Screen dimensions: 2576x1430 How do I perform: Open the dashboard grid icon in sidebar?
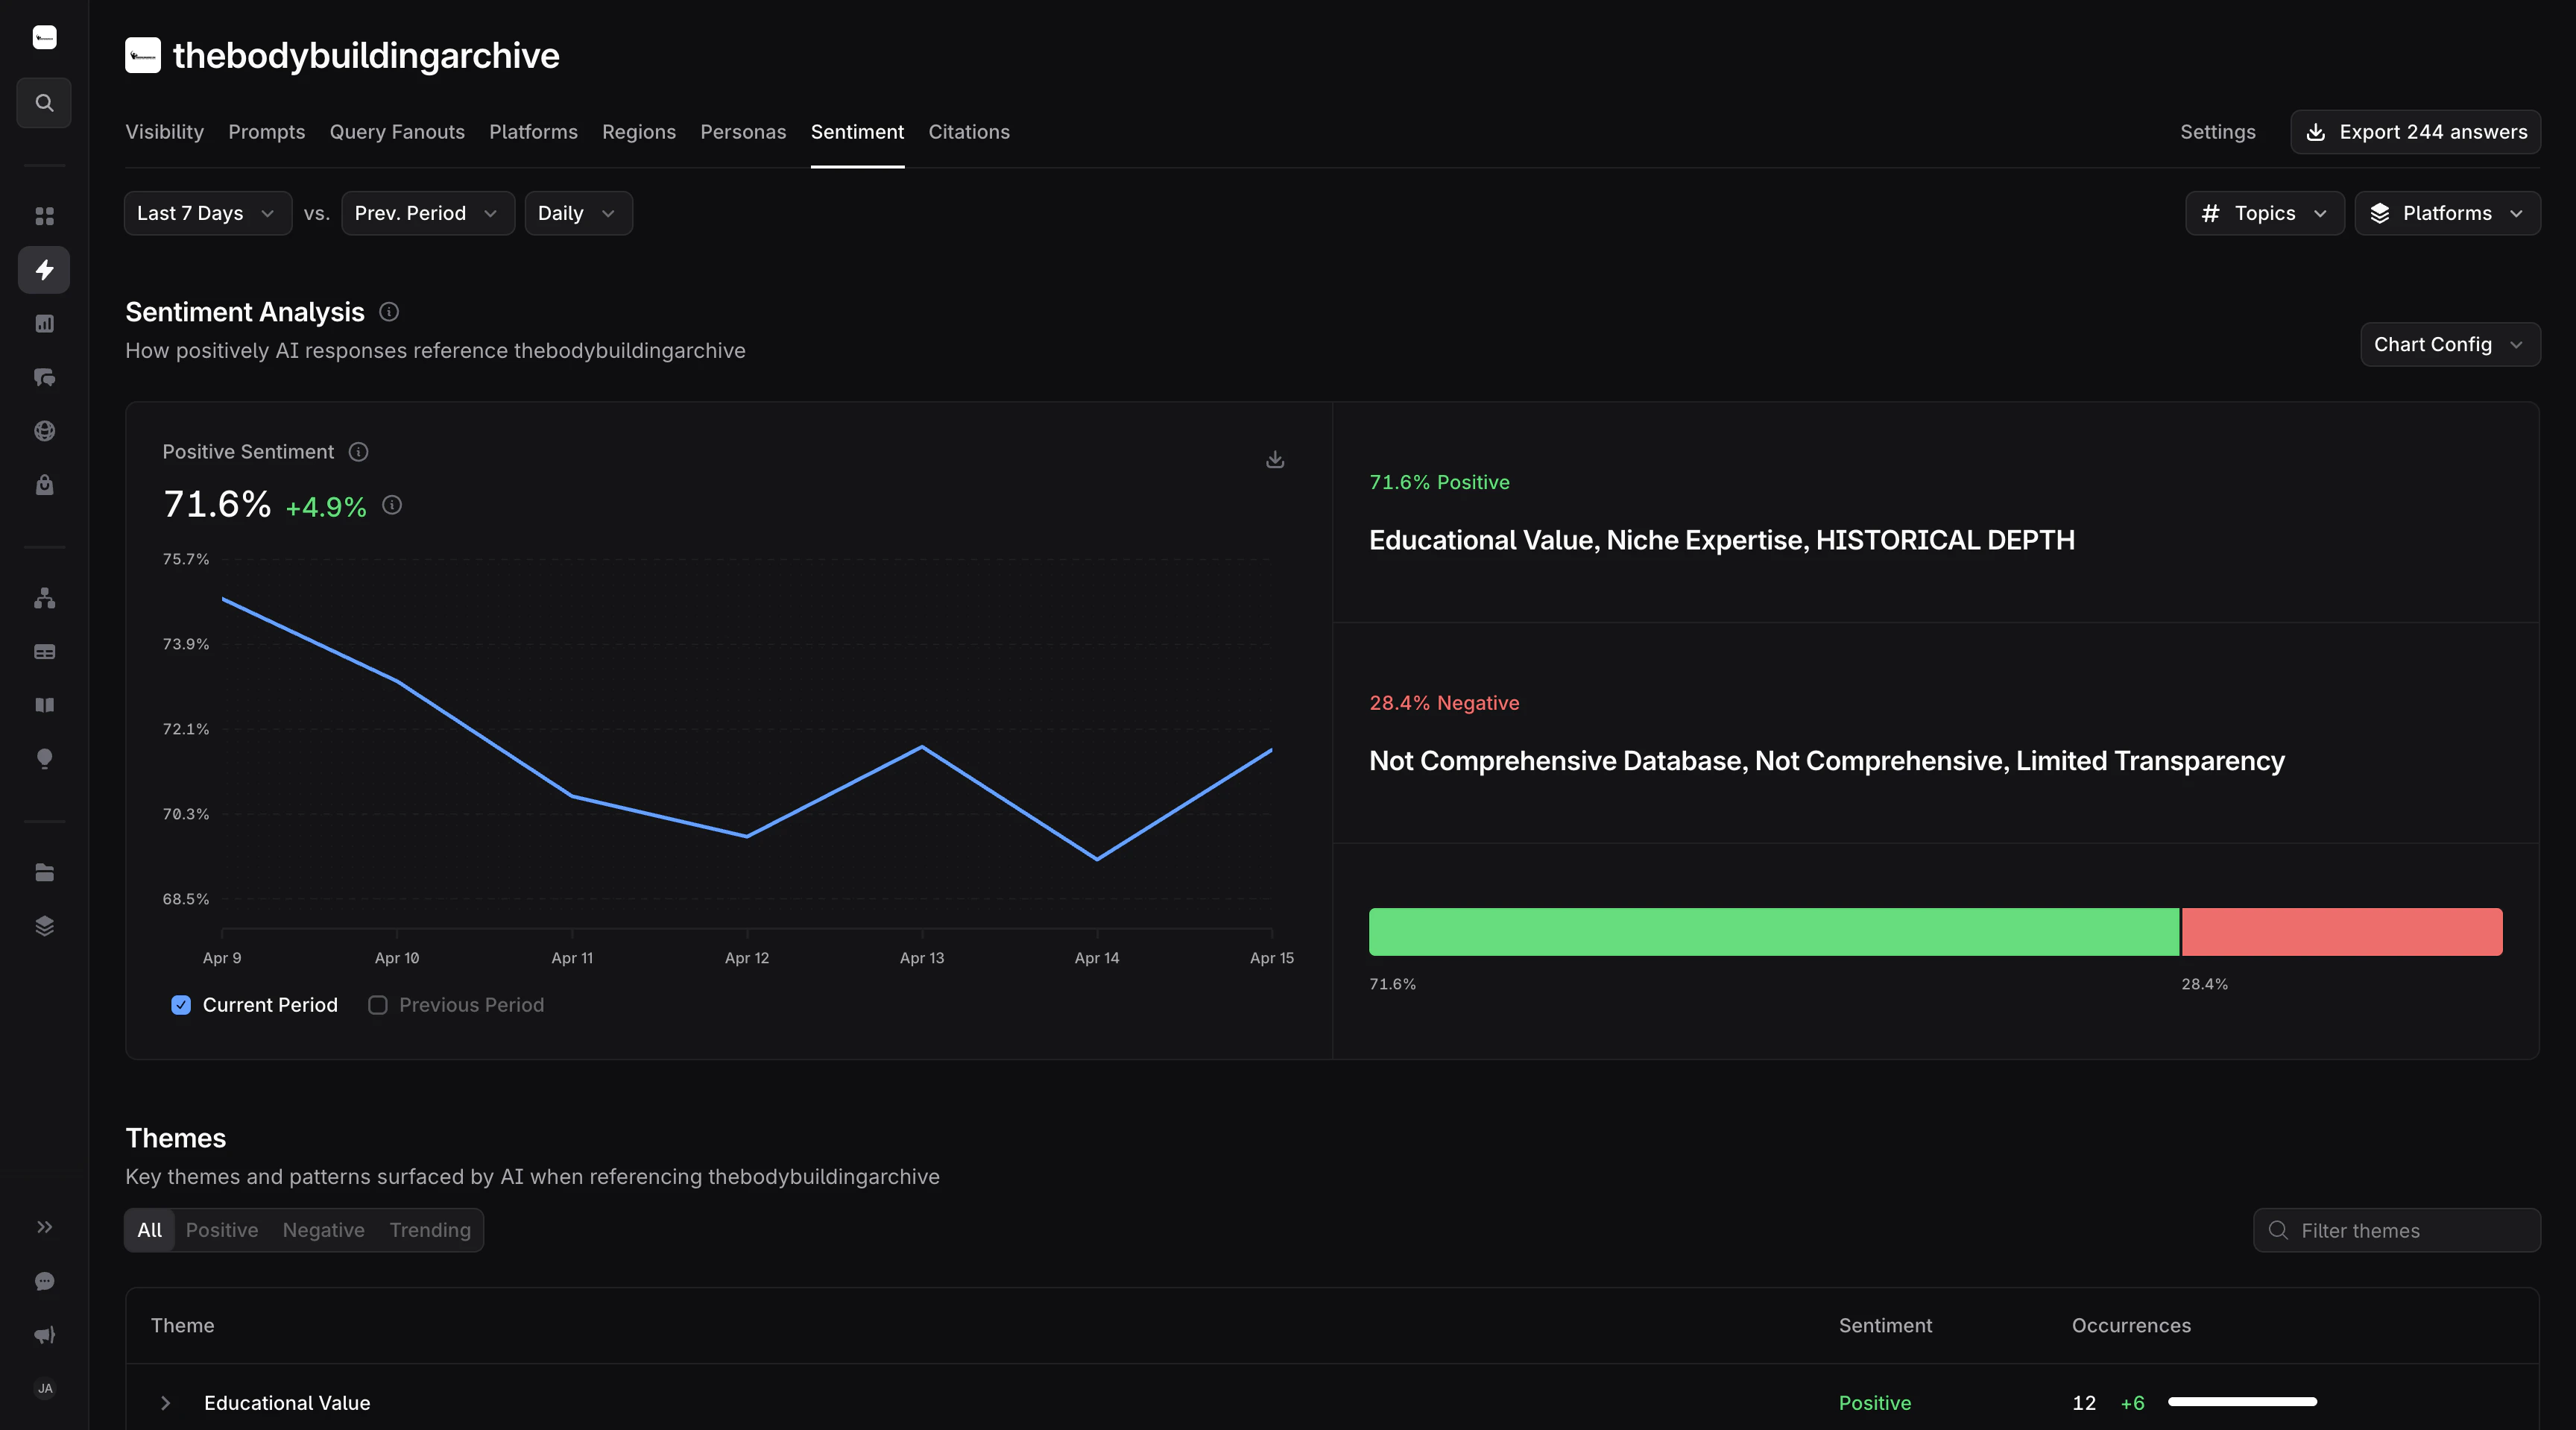coord(44,216)
